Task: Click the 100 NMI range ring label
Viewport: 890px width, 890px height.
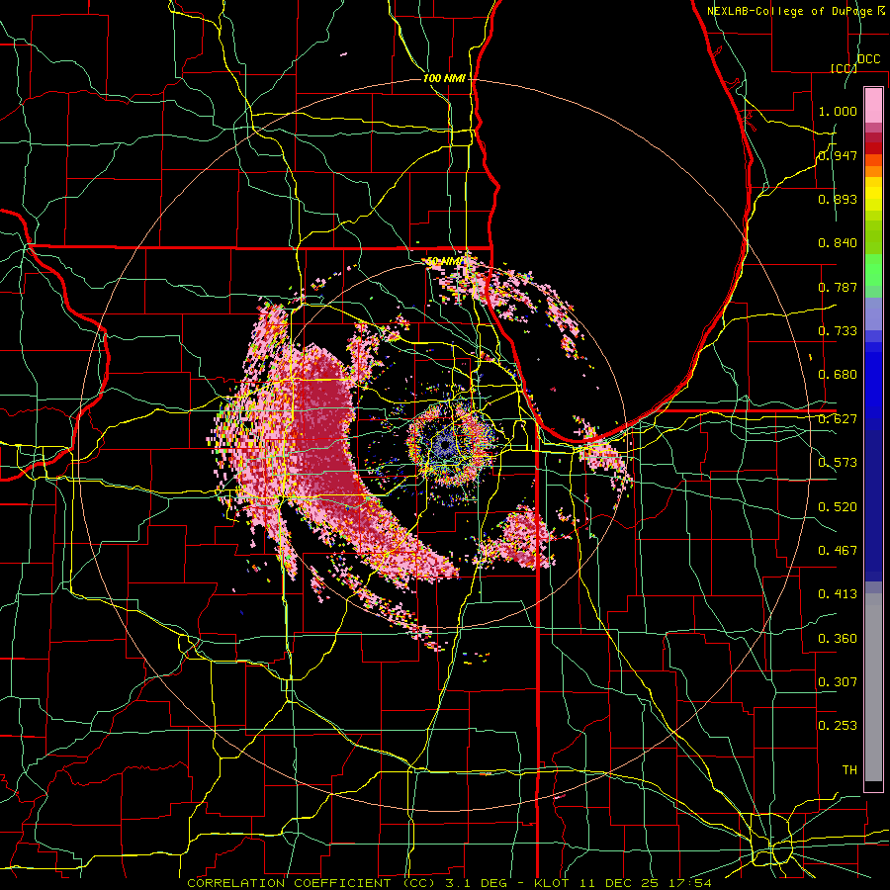Action: point(444,78)
